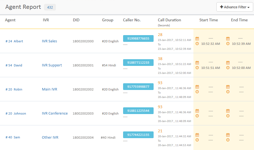The image size is (254, 150).
Task: Click calendar icon in Johnson's End Time
Action: 228,111
